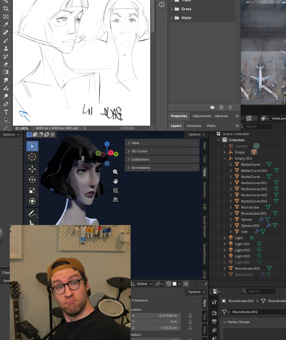Screen dimensions: 286x340
Task: Toggle the camera view icon in viewport
Action: coord(115,190)
